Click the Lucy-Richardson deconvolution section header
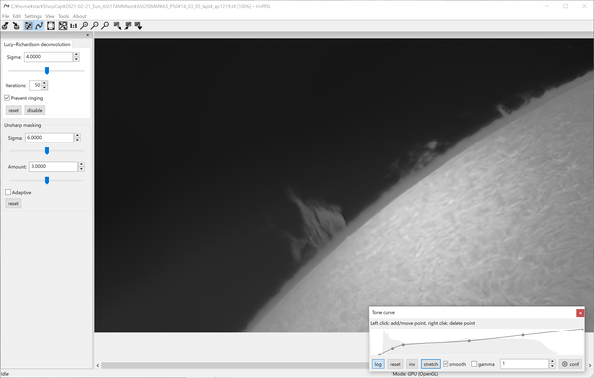594x378 pixels. 38,44
